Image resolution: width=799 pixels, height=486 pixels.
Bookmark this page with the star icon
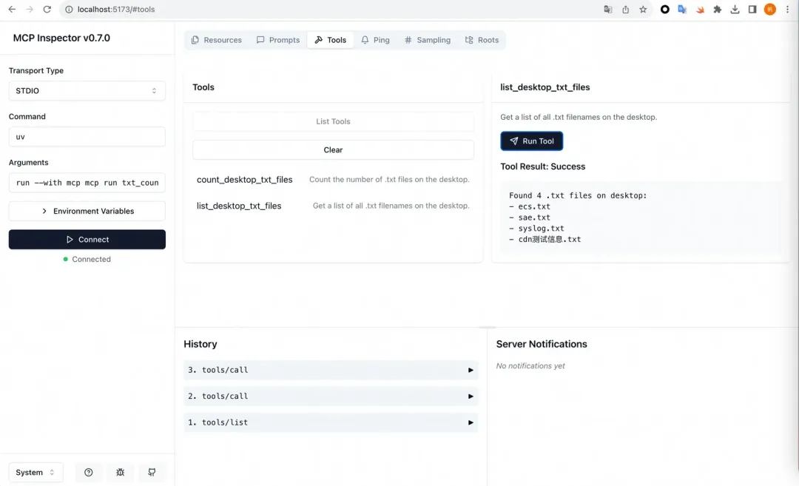(643, 10)
